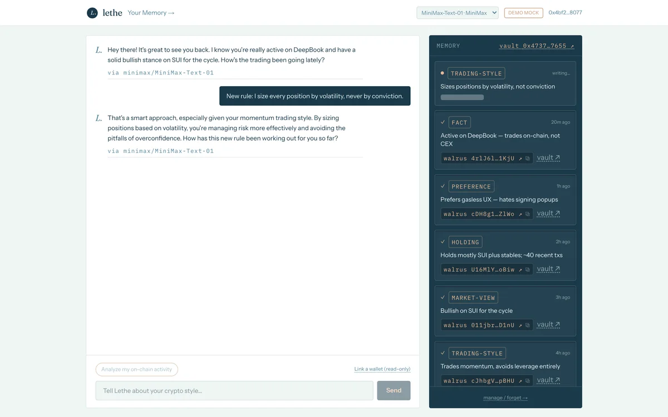Open Link a wallet (read-only)
The width and height of the screenshot is (668, 417).
382,369
